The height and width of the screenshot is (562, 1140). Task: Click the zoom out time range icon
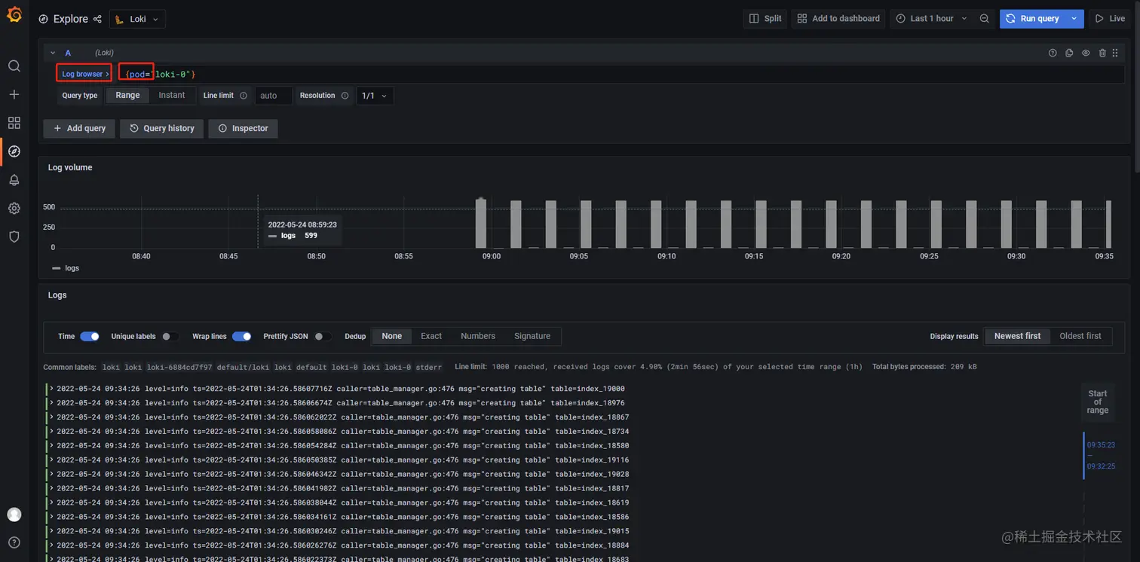tap(985, 19)
